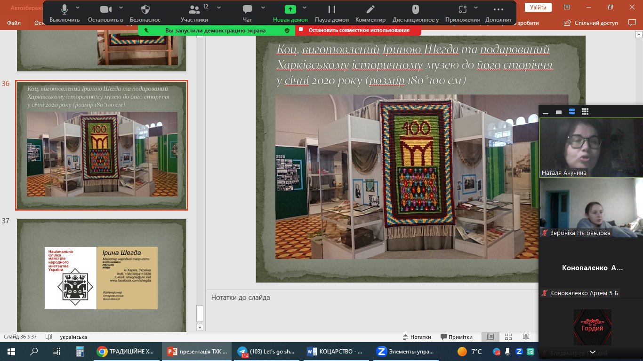Open PowerPoint comments pane icon
The image size is (643, 361).
(x=632, y=23)
